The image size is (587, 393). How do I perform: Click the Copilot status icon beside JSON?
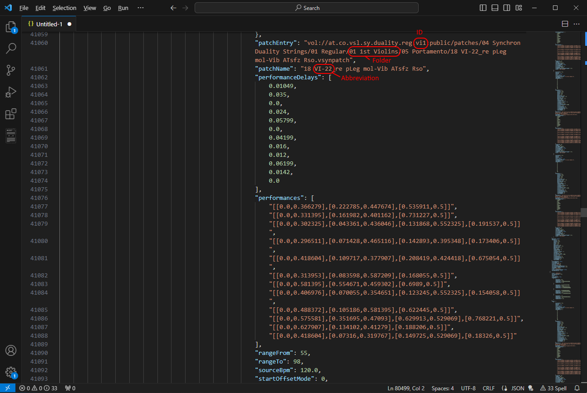[x=530, y=388]
